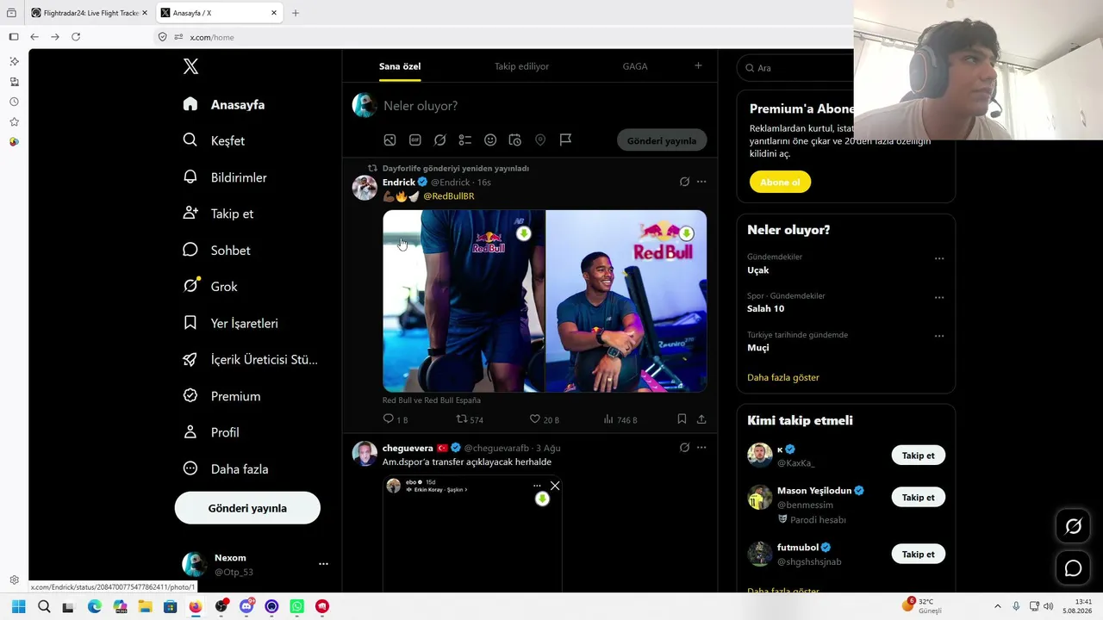This screenshot has height=620, width=1103.
Task: View analytics showing 746 B views
Action: (x=620, y=419)
